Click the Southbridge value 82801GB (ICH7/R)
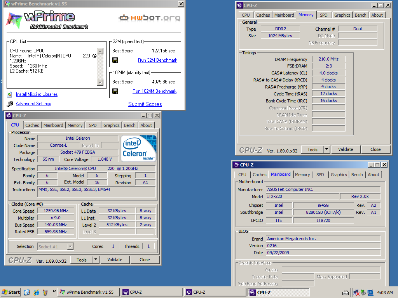398x298 pixels. pos(323,212)
